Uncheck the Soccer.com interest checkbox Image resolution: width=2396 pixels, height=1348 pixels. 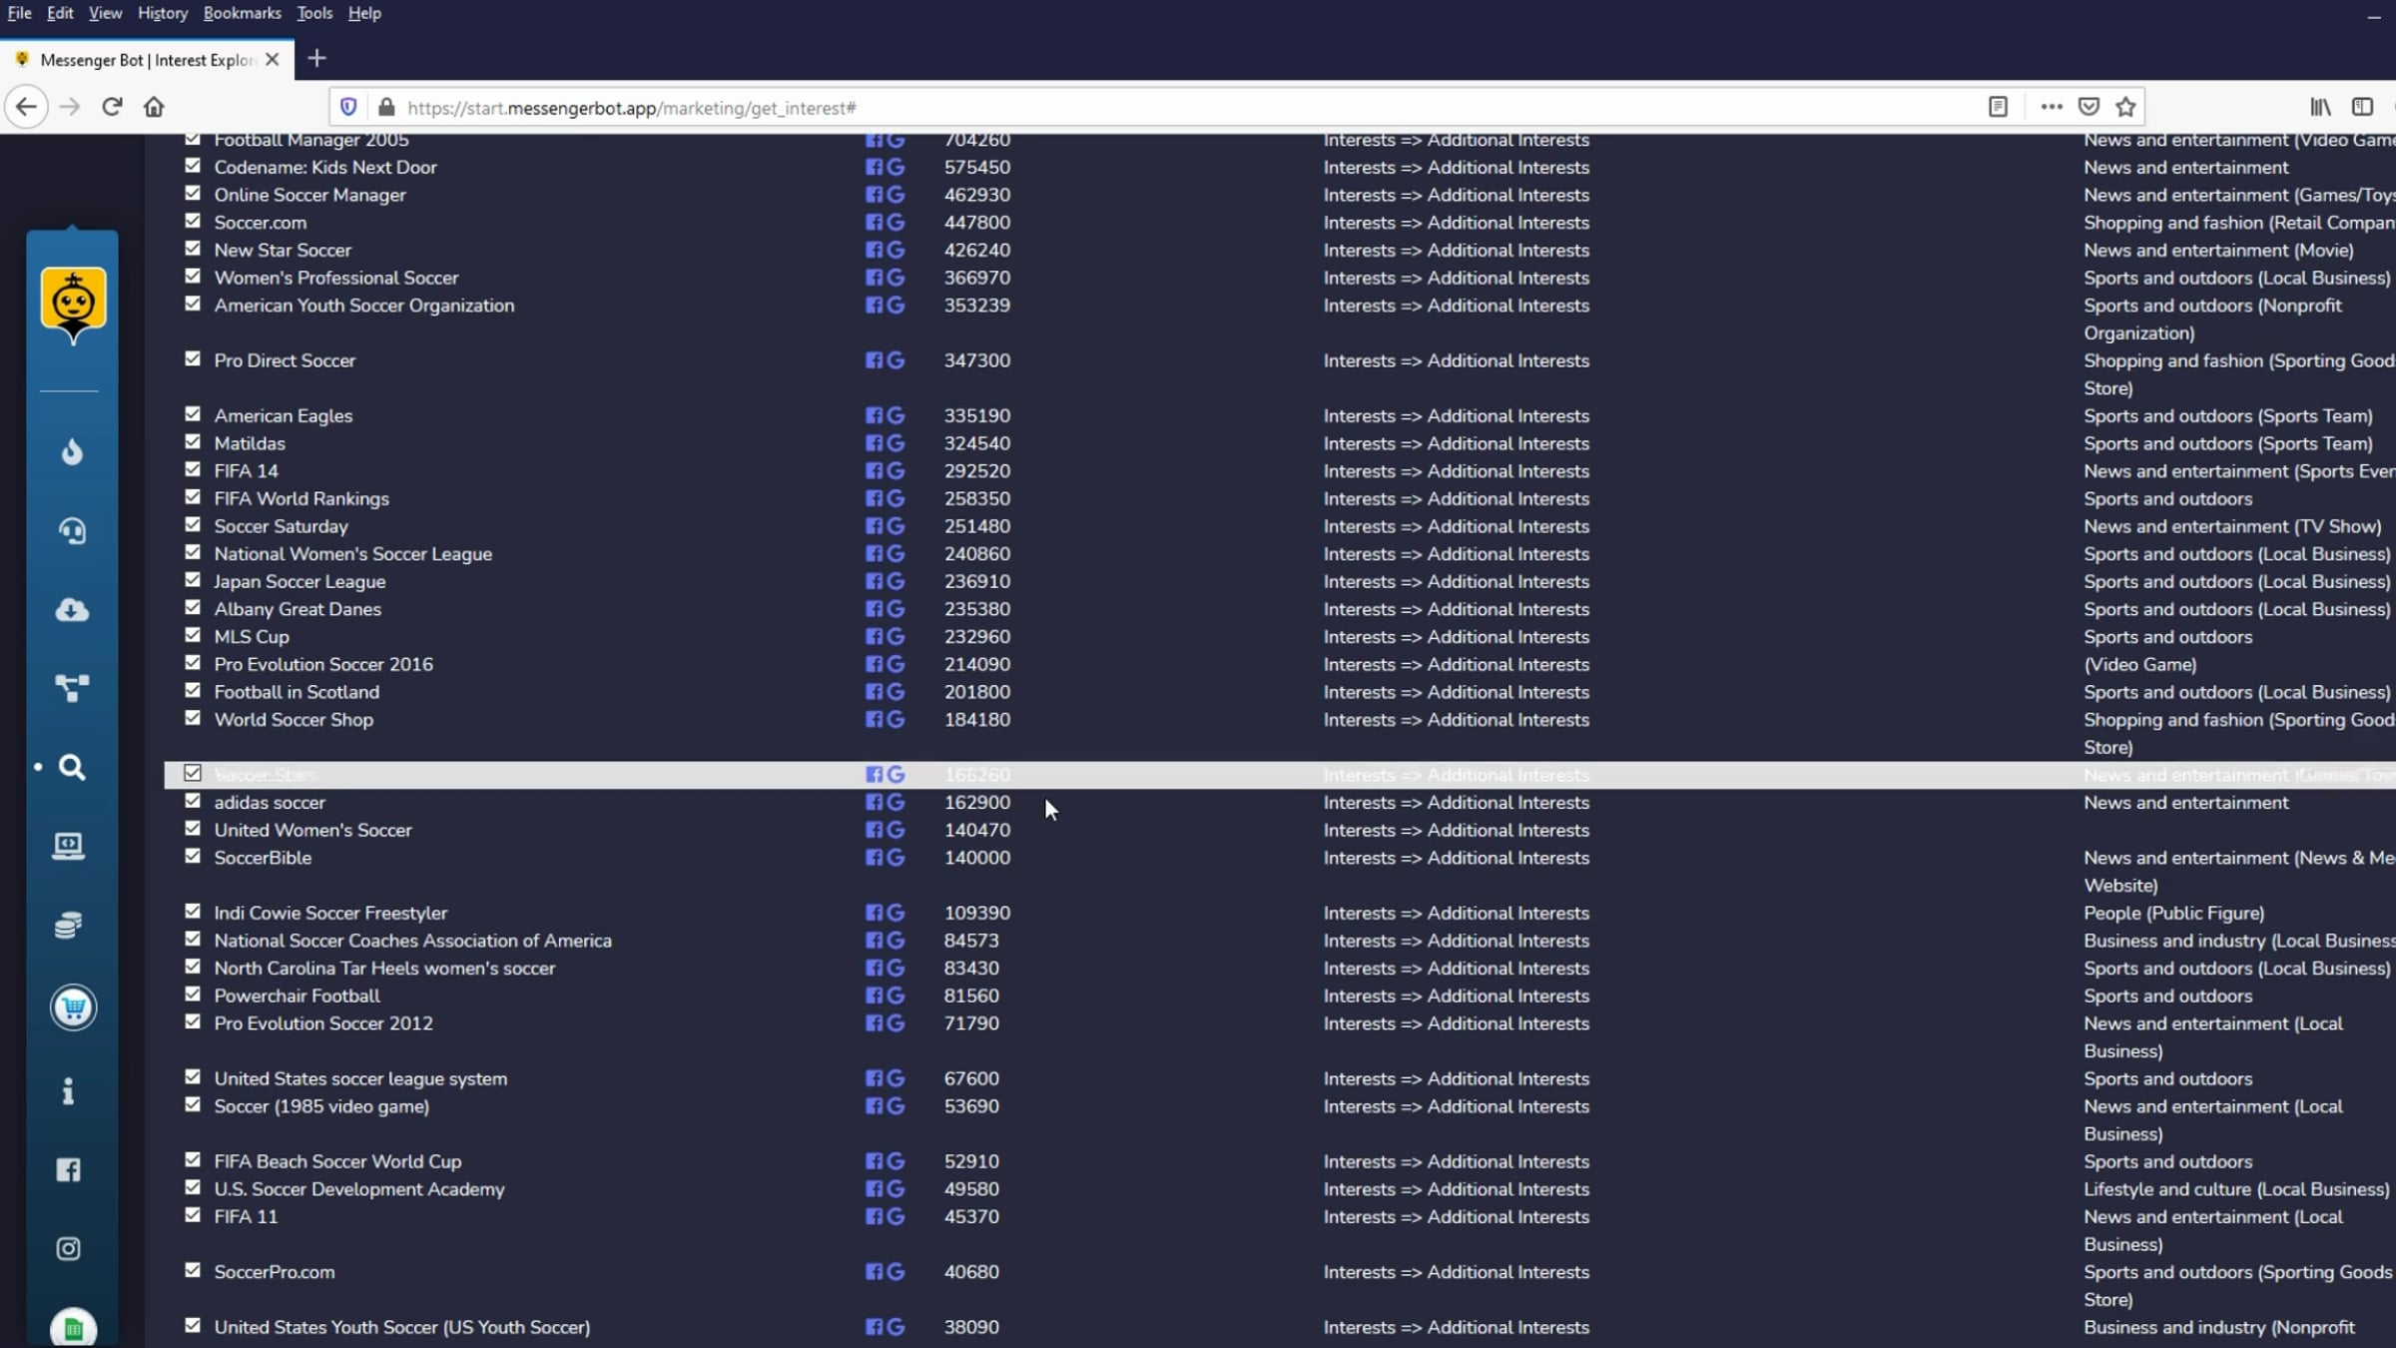(x=193, y=222)
